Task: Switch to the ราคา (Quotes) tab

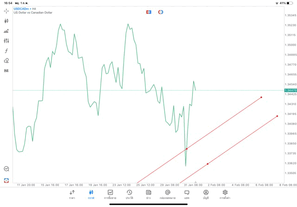Action: tap(72, 194)
